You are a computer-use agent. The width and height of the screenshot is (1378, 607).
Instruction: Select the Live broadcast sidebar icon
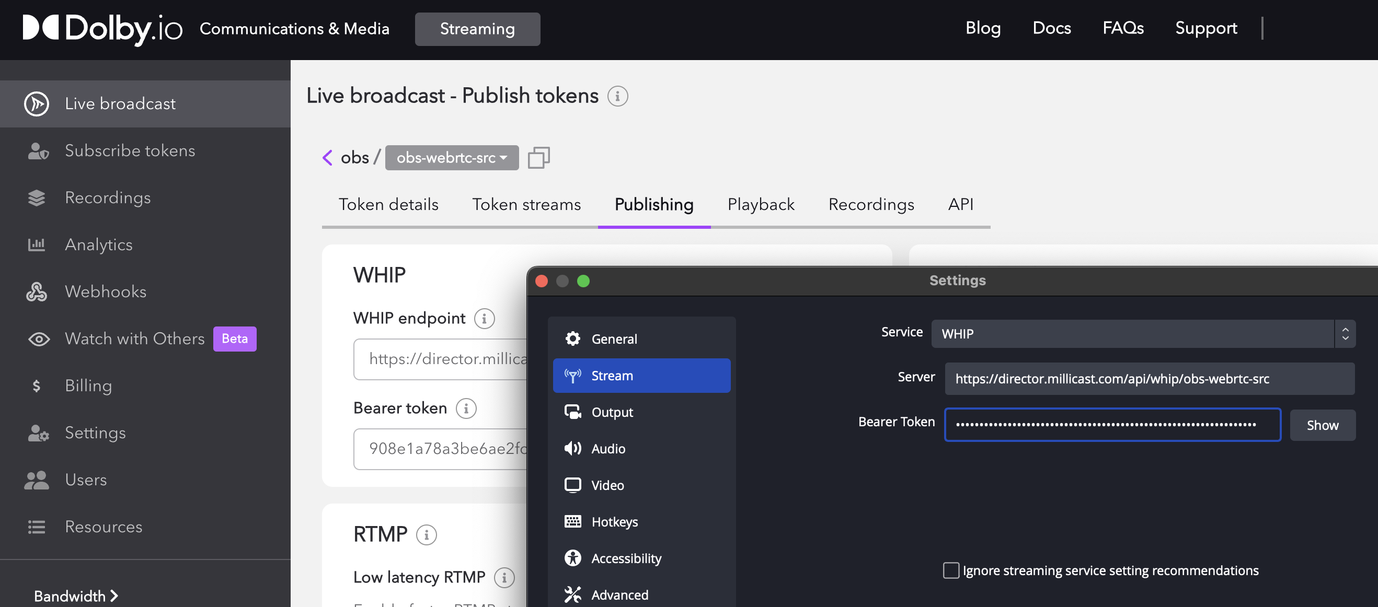point(36,103)
